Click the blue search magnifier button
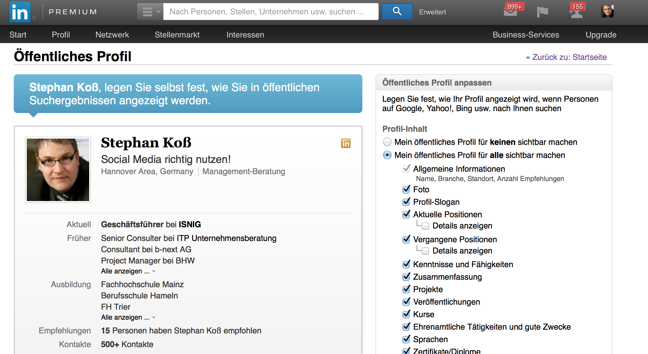This screenshot has width=648, height=354. pos(397,12)
